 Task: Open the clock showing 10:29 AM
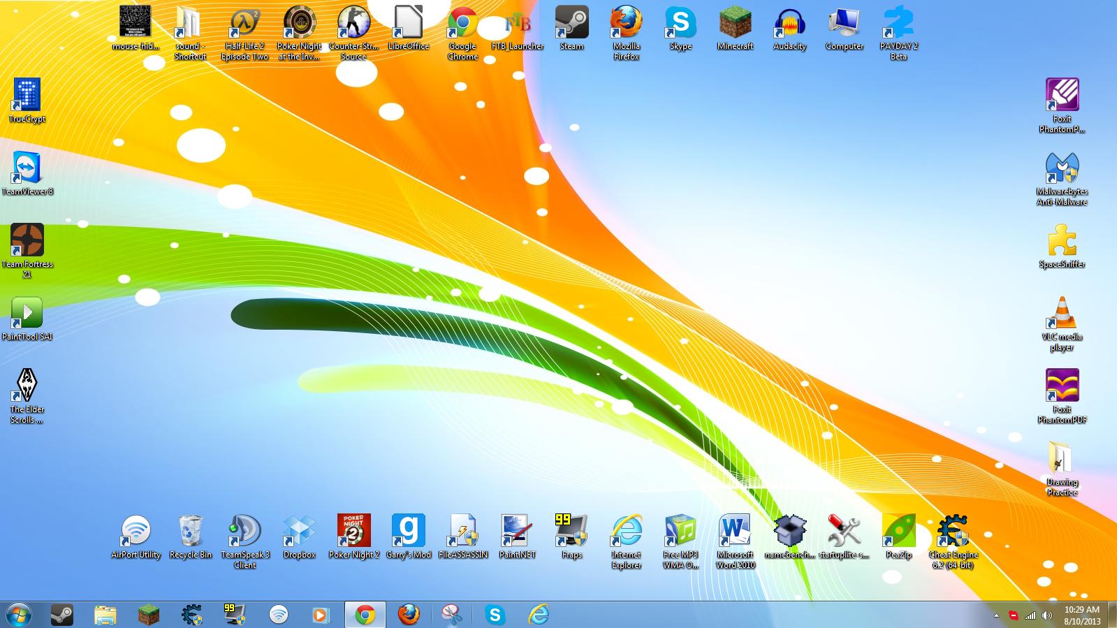(1082, 615)
